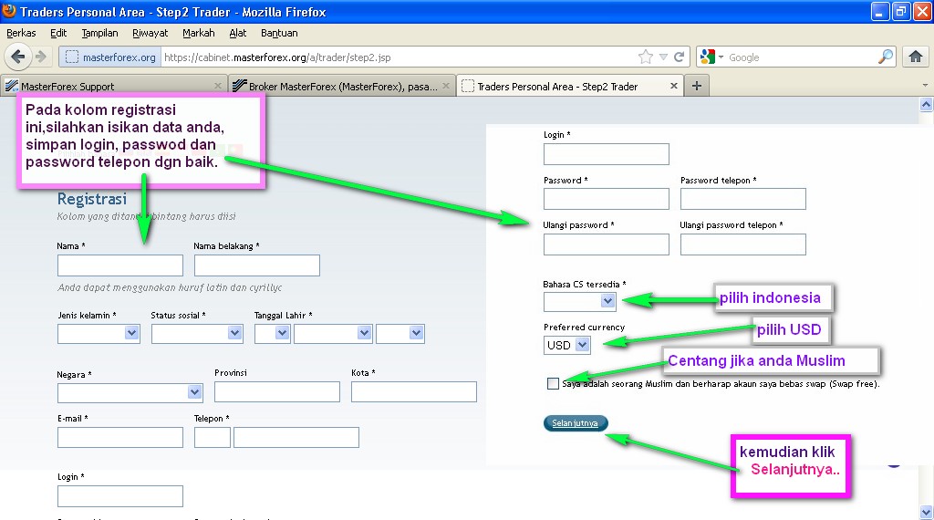The height and width of the screenshot is (520, 934).
Task: Click the Login field at bottom left
Action: coord(120,495)
